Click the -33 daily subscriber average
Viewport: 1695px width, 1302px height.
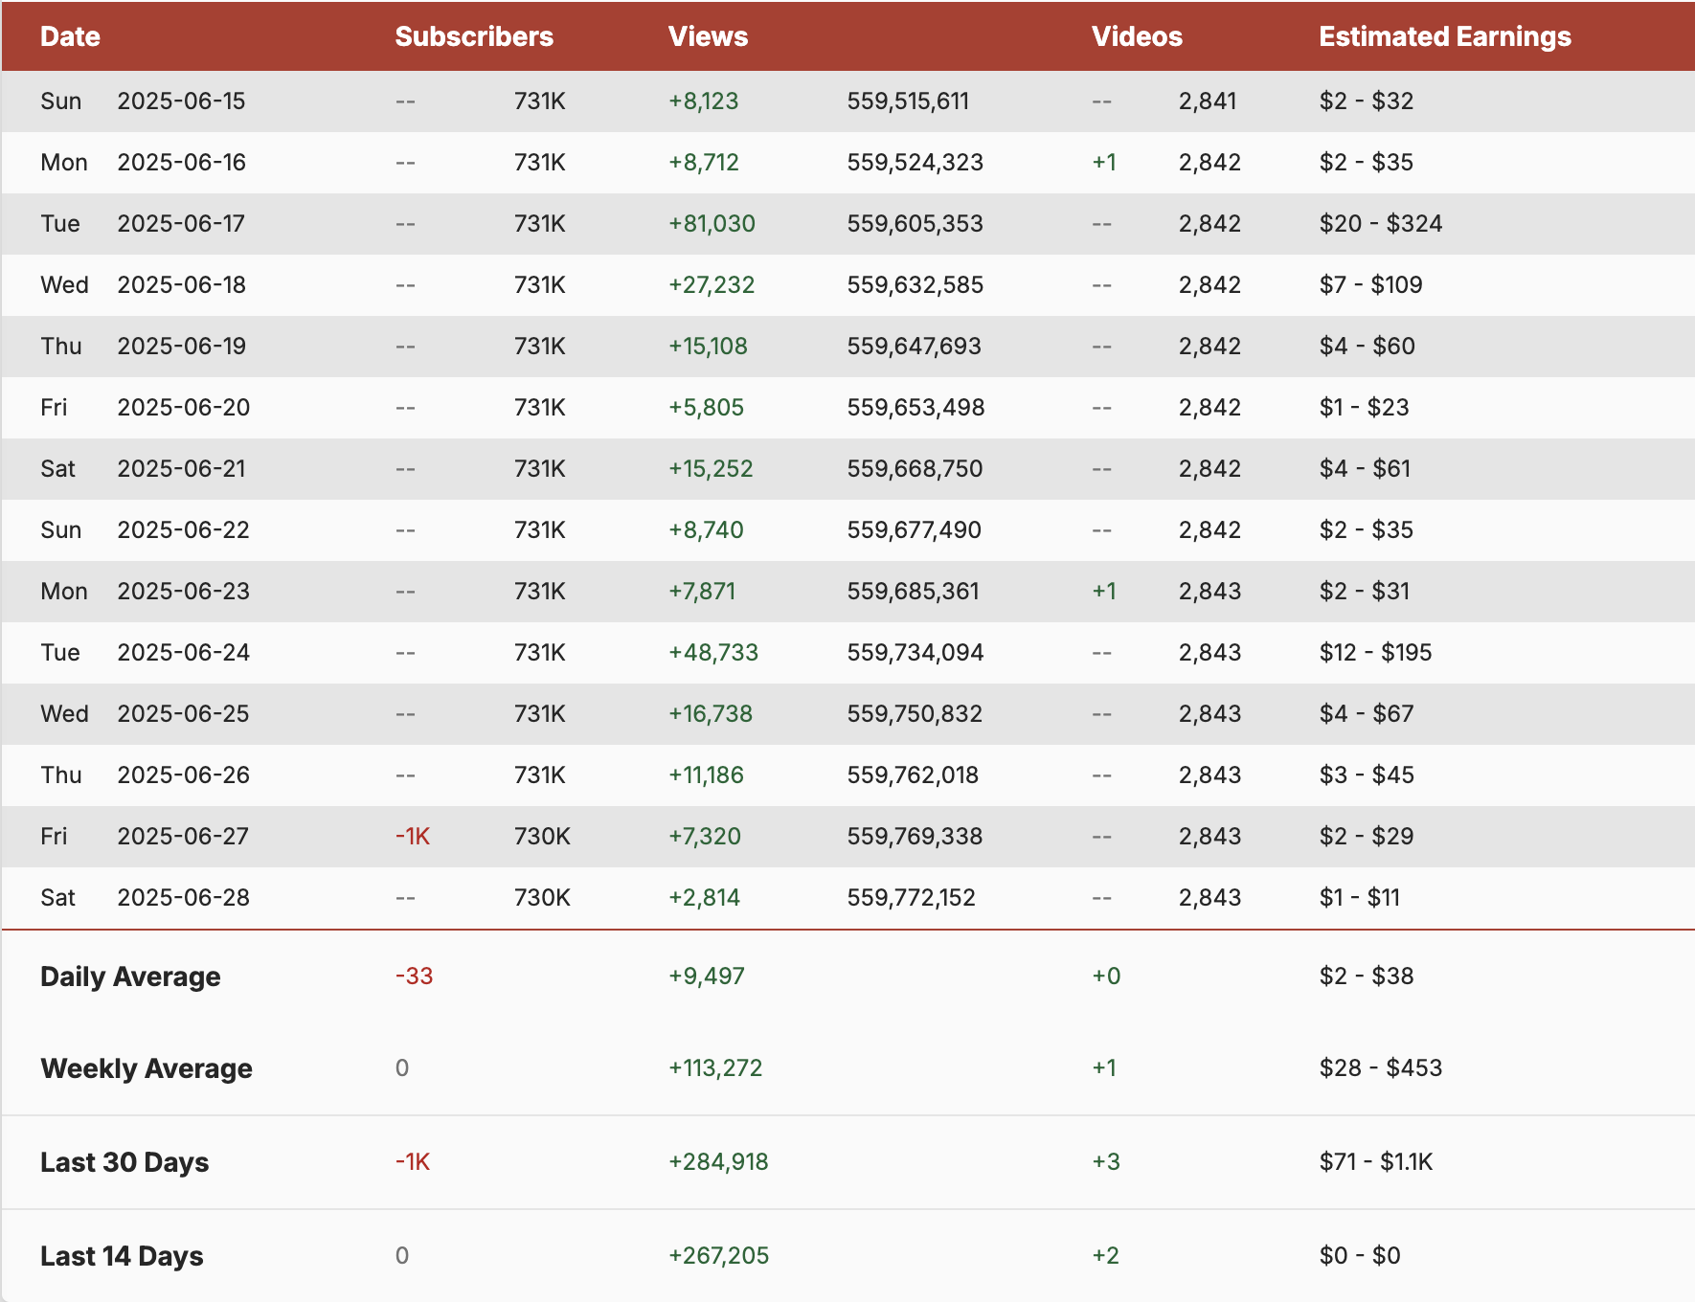(x=414, y=976)
